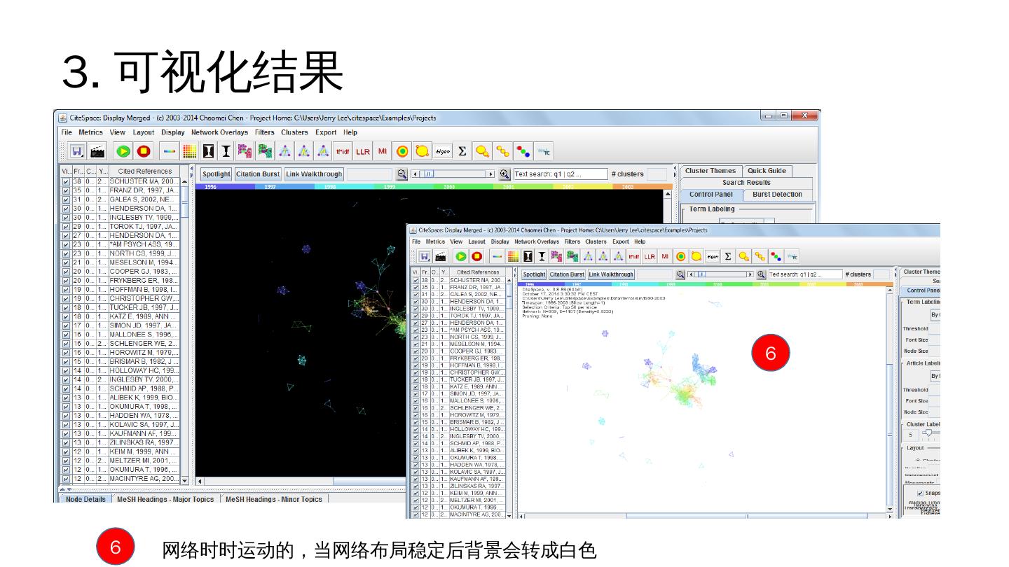
Task: Uncheck the MESELSON M row in the back window
Action: tap(66, 262)
